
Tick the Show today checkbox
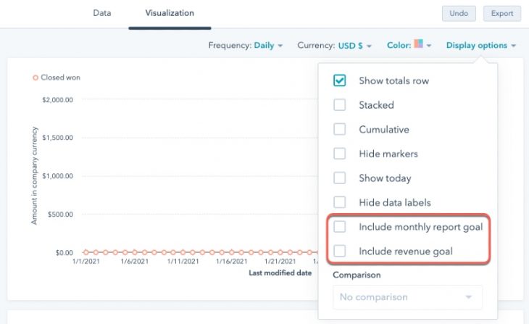(339, 178)
